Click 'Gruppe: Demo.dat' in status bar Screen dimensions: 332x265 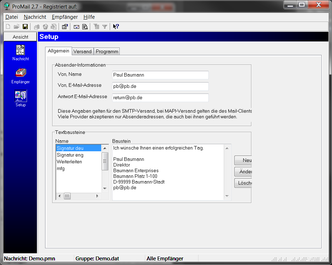click(97, 259)
